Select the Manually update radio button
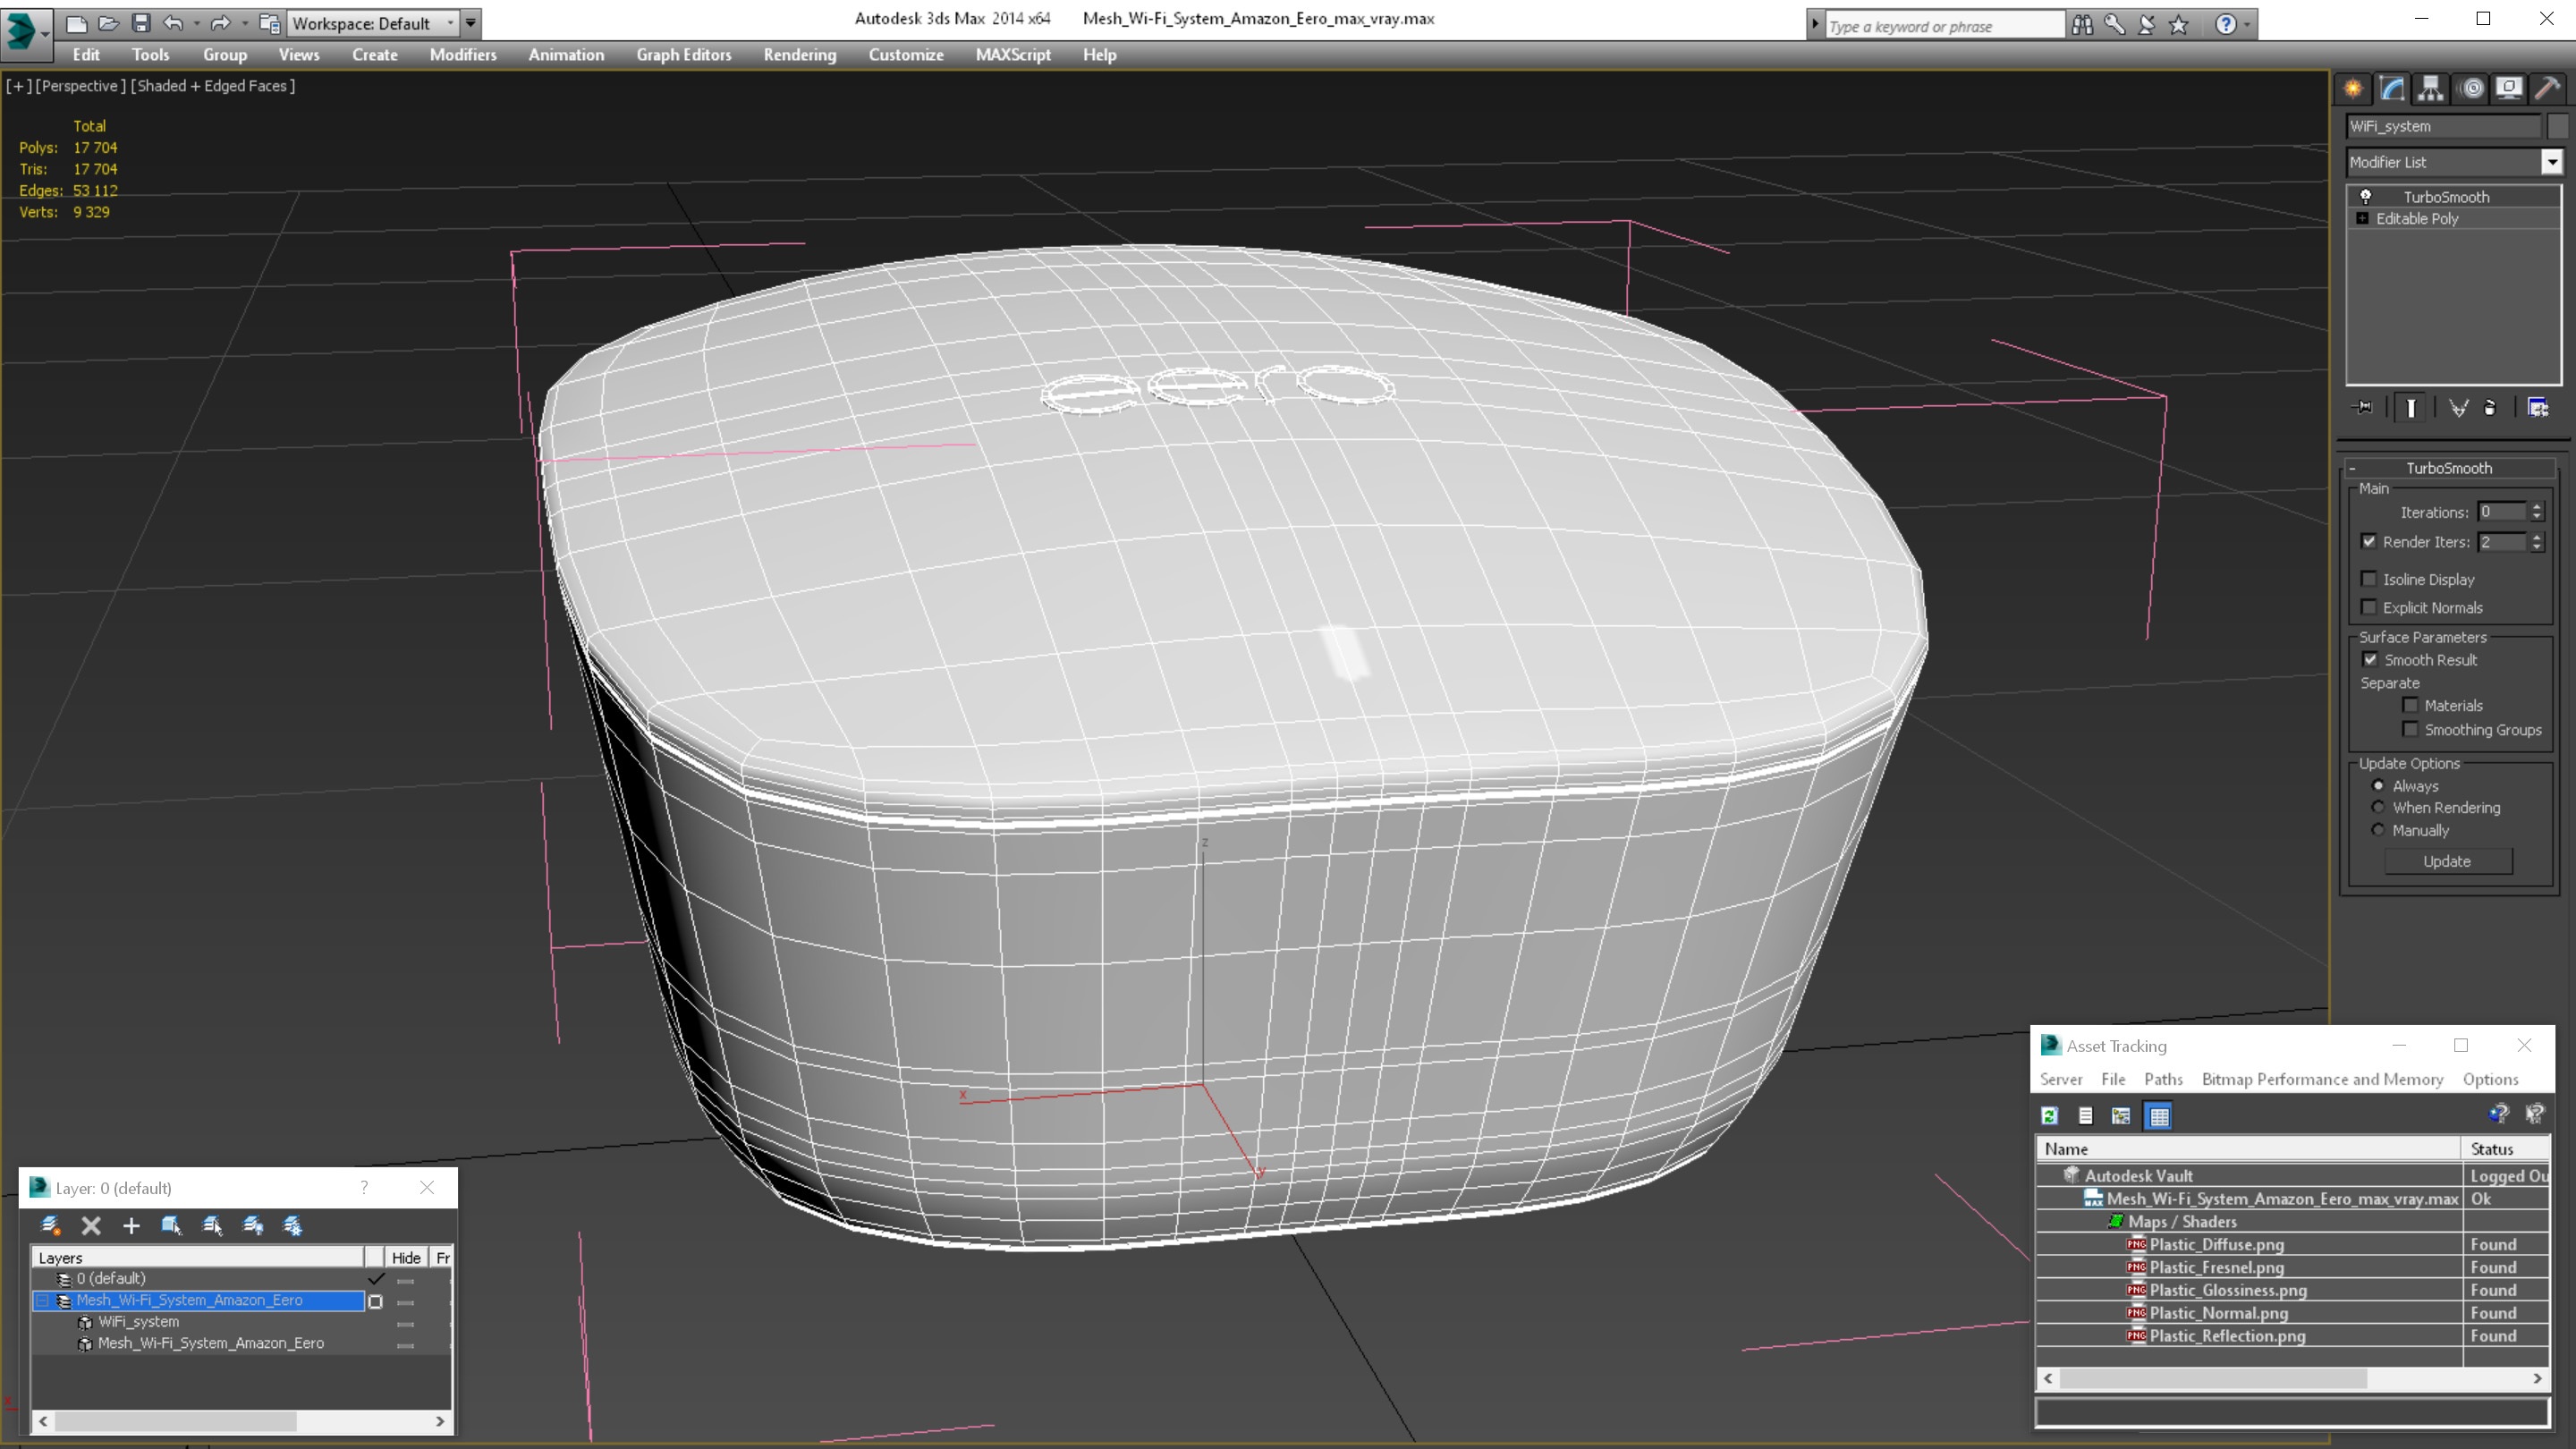This screenshot has width=2576, height=1449. (x=2378, y=831)
